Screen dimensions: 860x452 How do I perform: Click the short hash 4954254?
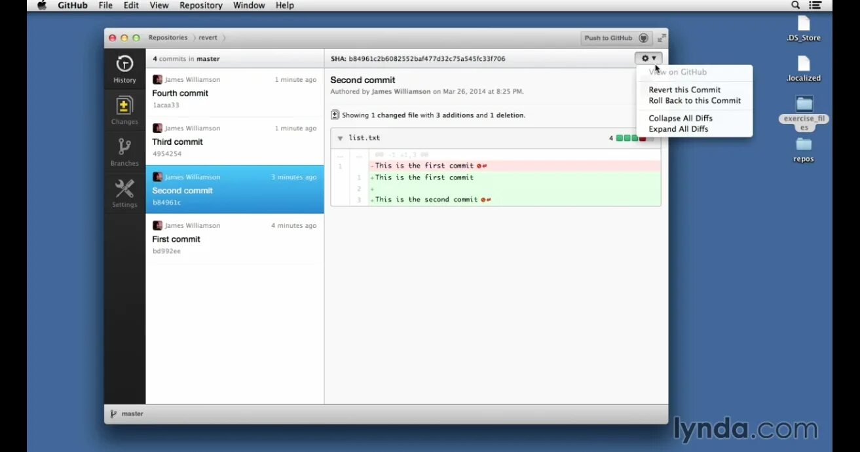click(166, 154)
